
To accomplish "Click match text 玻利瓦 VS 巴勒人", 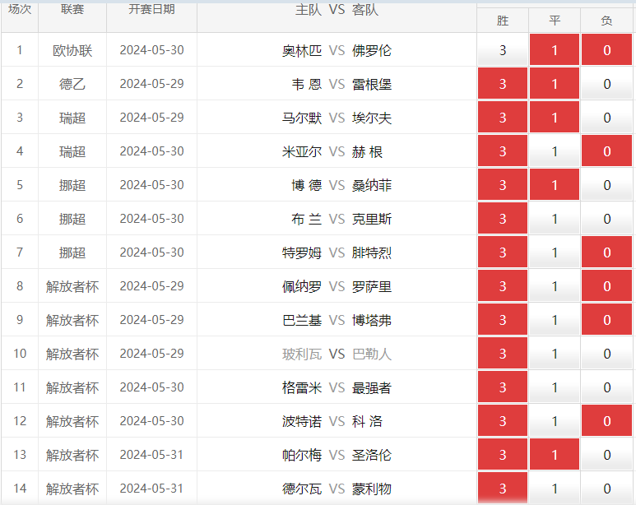I will coord(337,354).
